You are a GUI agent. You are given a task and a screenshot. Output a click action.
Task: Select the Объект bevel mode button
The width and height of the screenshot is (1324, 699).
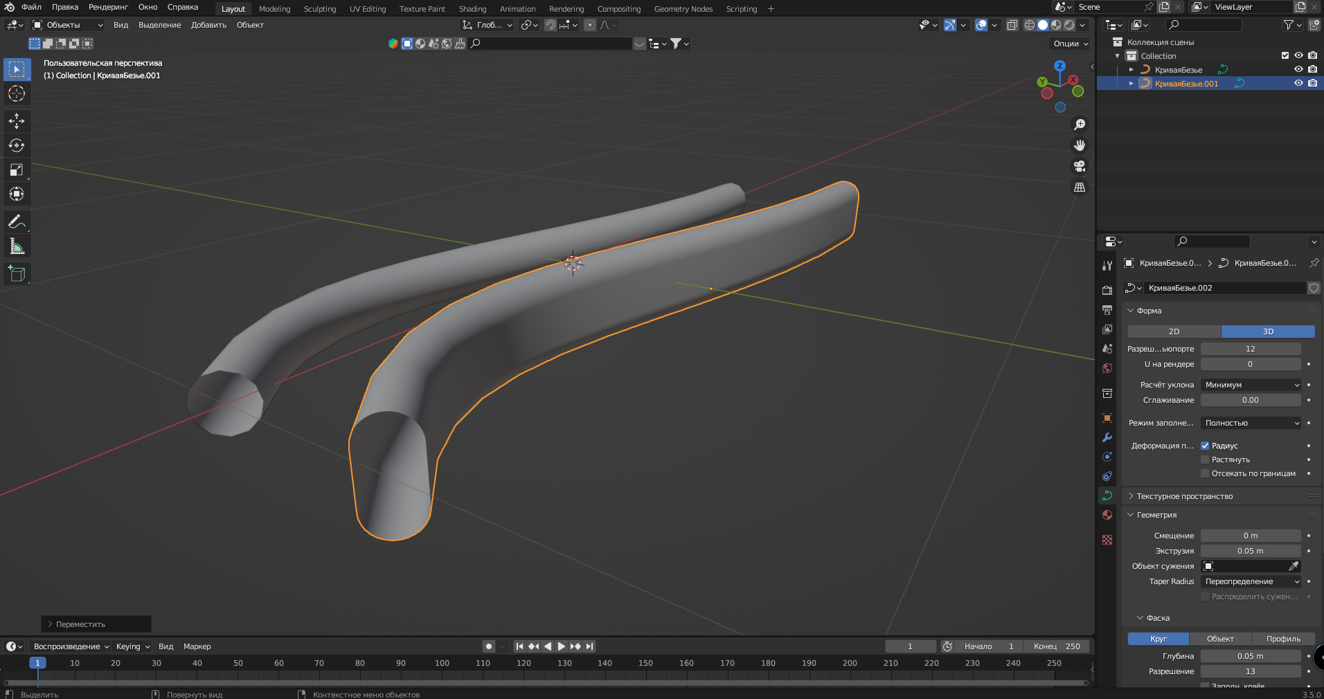[x=1220, y=639]
